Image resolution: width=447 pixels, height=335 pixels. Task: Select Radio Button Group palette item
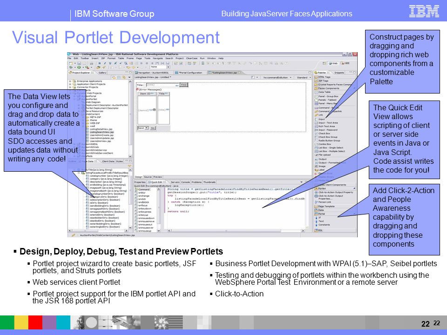pos(327,141)
